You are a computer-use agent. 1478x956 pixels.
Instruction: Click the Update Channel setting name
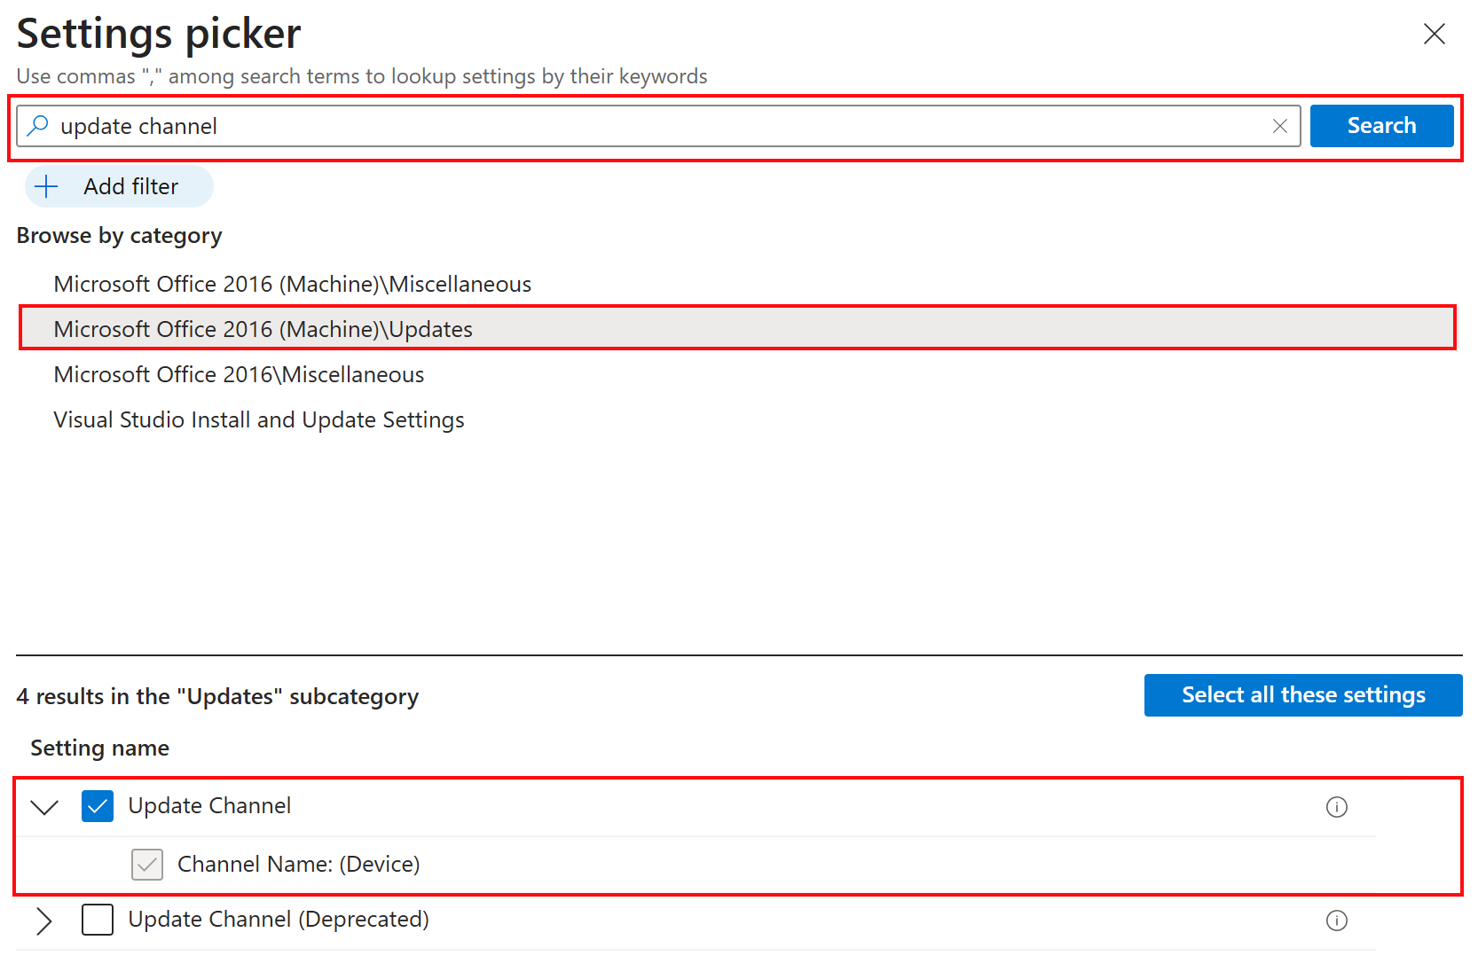209,806
